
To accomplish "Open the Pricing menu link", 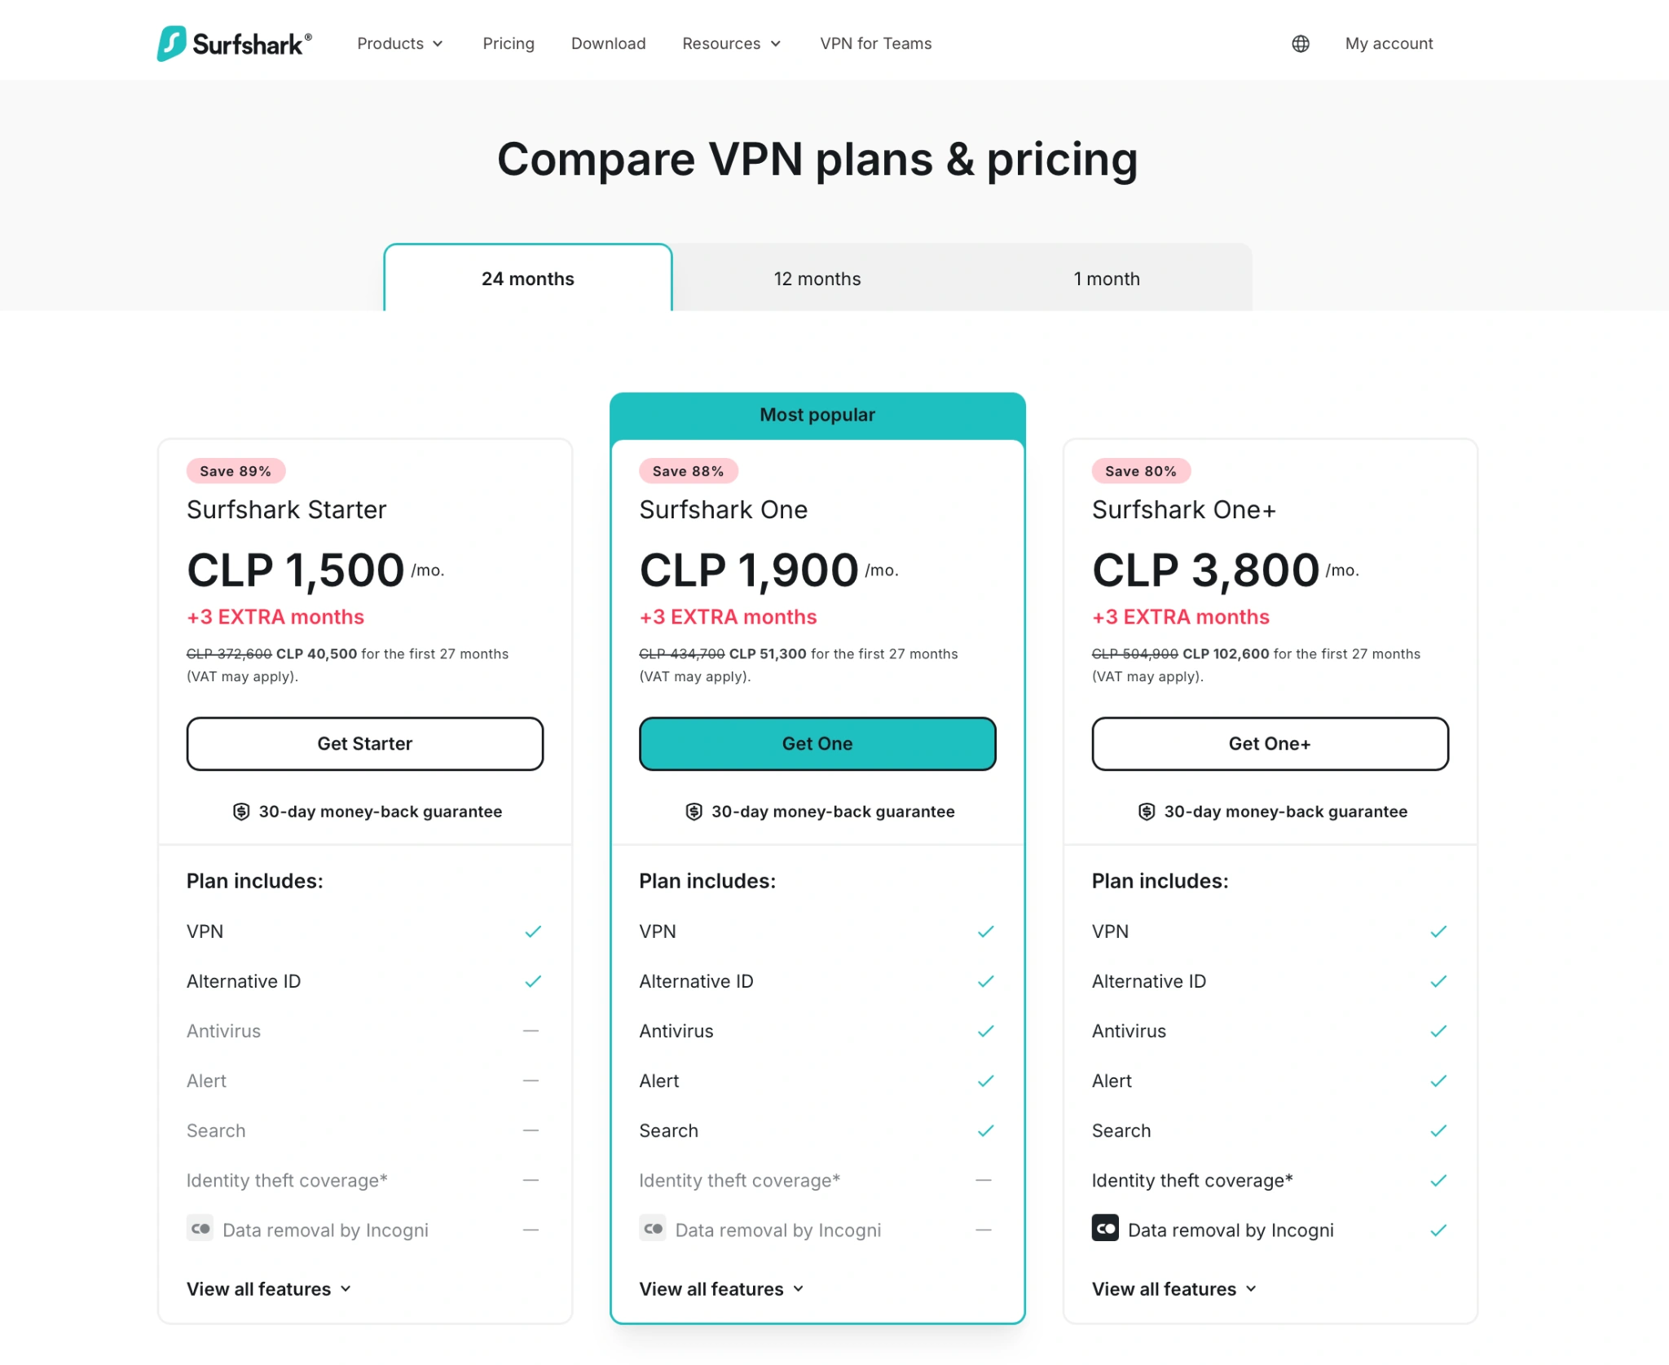I will pos(508,44).
